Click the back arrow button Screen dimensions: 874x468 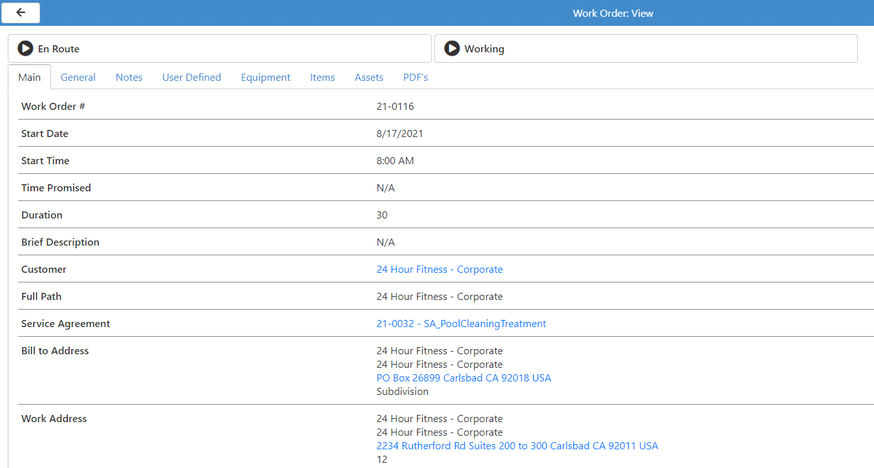pos(21,13)
